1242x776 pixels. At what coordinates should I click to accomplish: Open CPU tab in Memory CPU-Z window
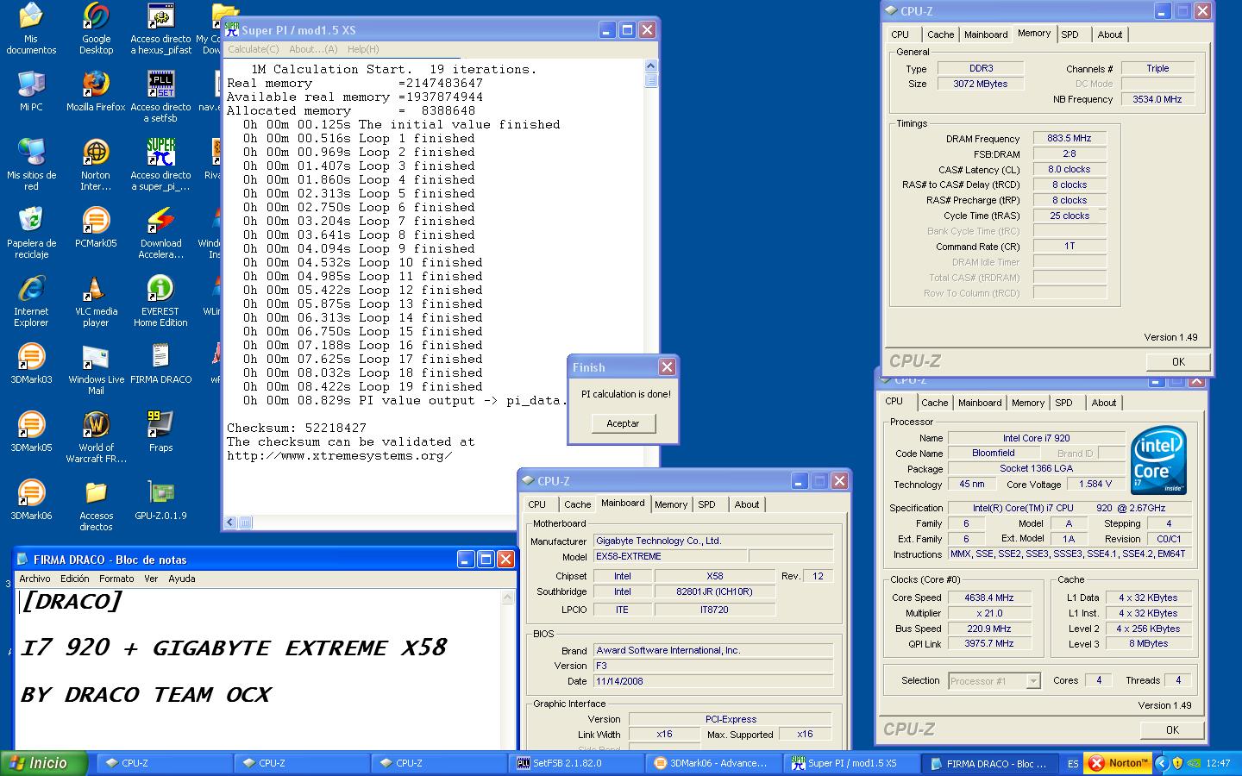900,34
